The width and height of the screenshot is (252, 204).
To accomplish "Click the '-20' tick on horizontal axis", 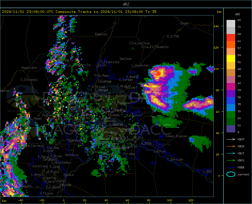I will click(42, 200).
